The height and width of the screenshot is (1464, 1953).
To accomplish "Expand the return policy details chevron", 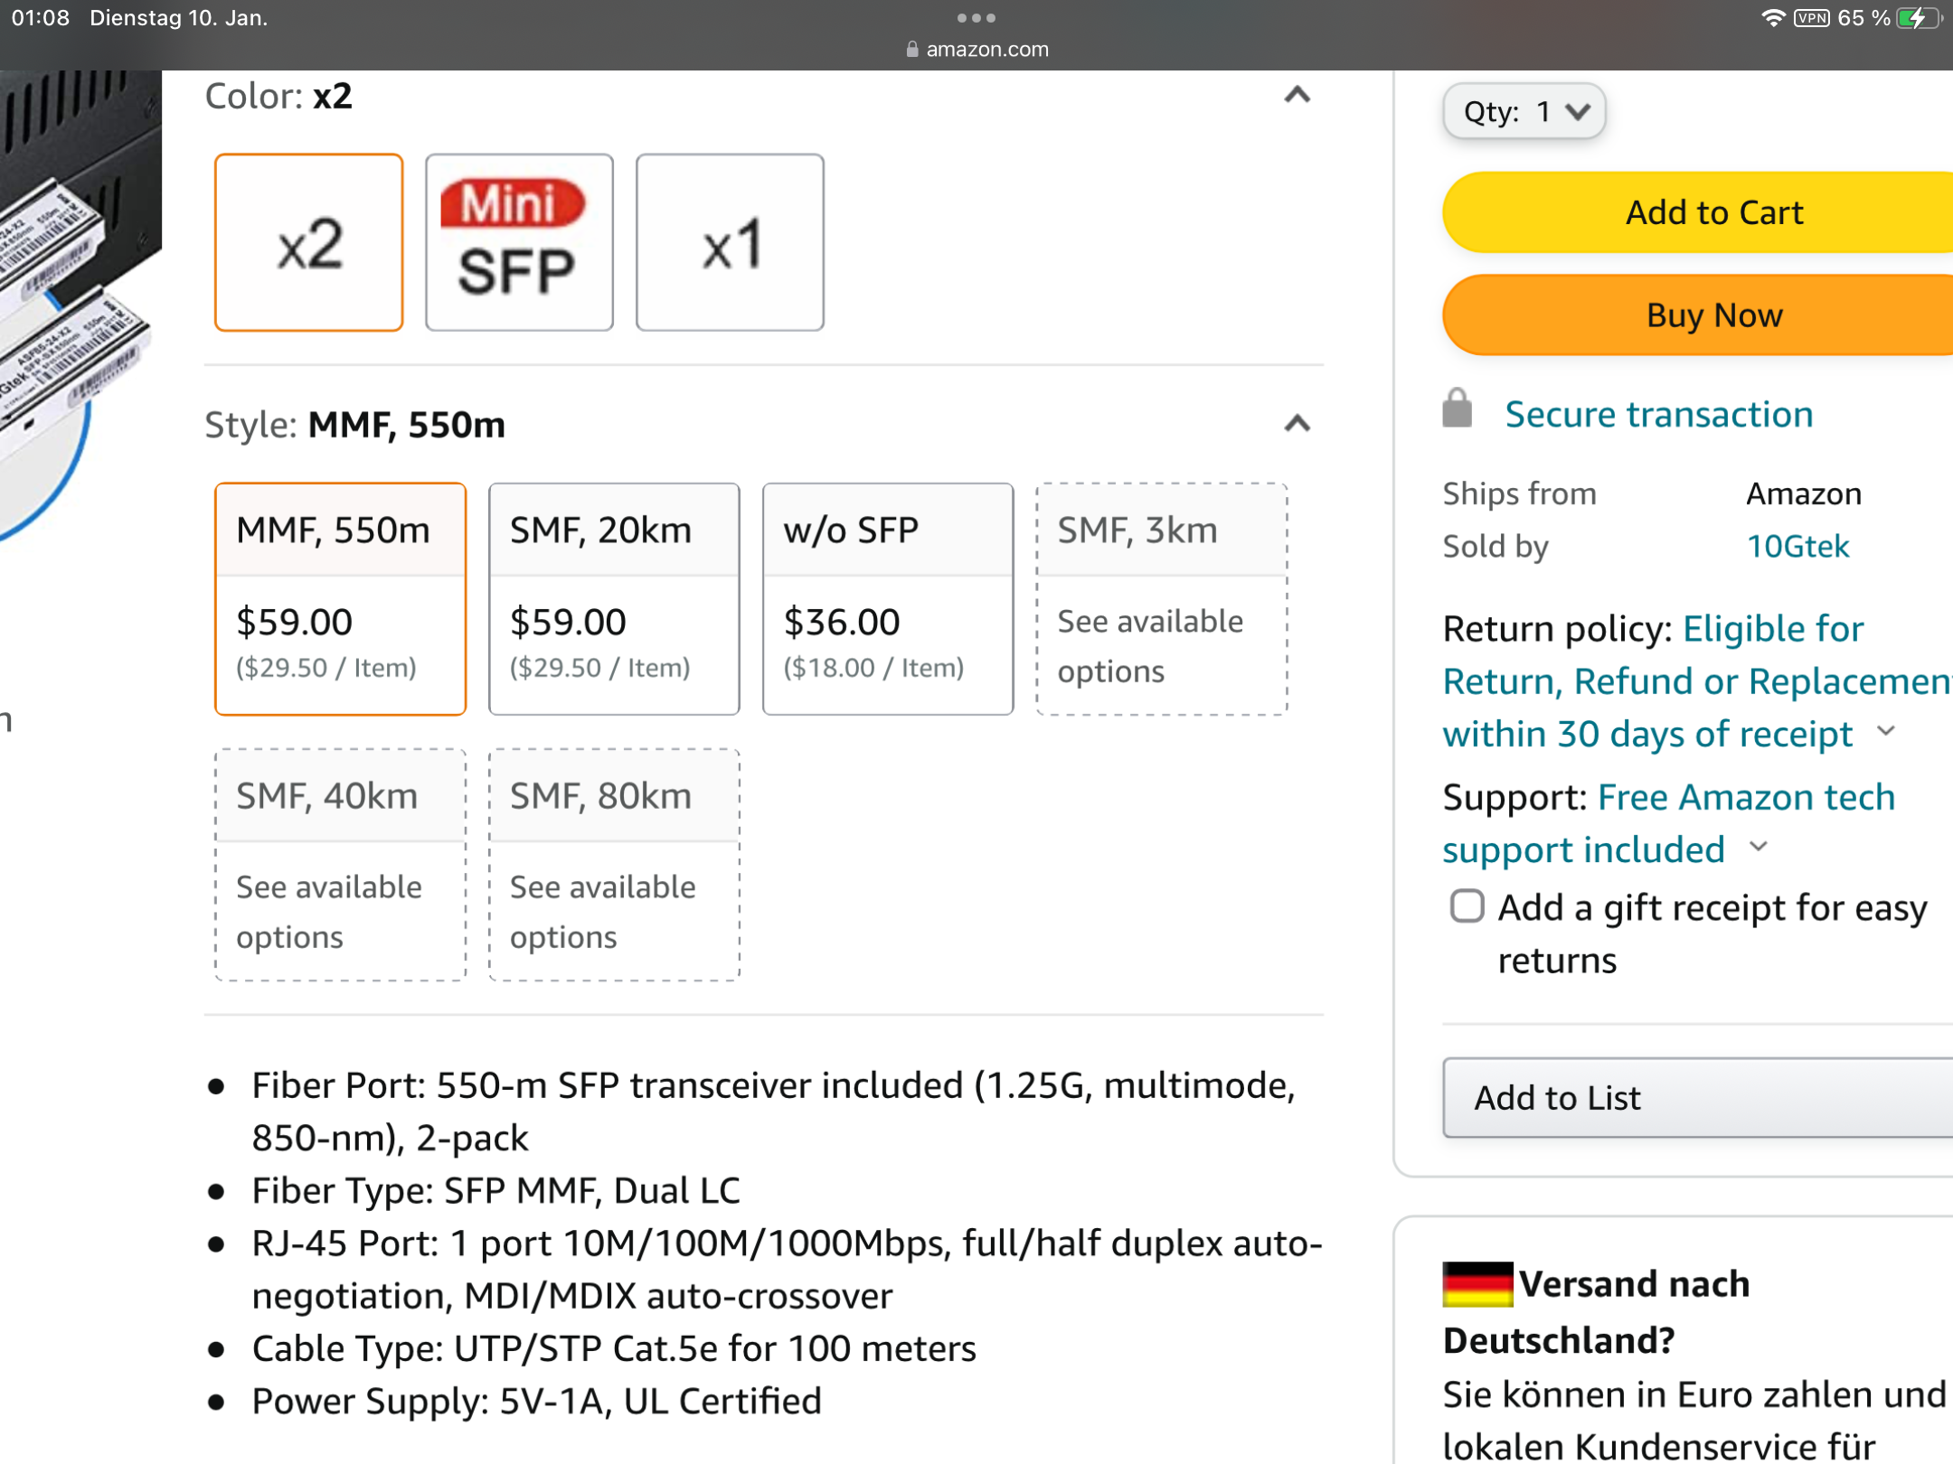I will (x=1886, y=731).
